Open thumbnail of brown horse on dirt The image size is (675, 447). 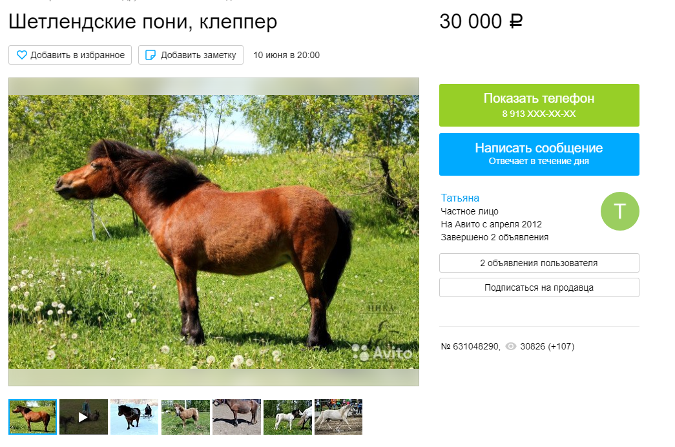tap(237, 417)
